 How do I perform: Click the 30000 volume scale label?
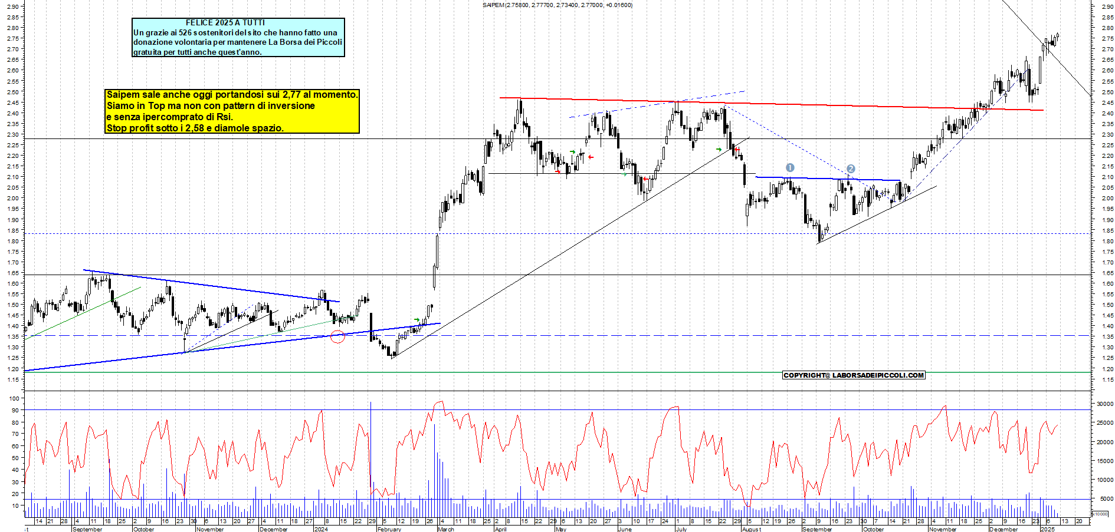tap(1105, 404)
